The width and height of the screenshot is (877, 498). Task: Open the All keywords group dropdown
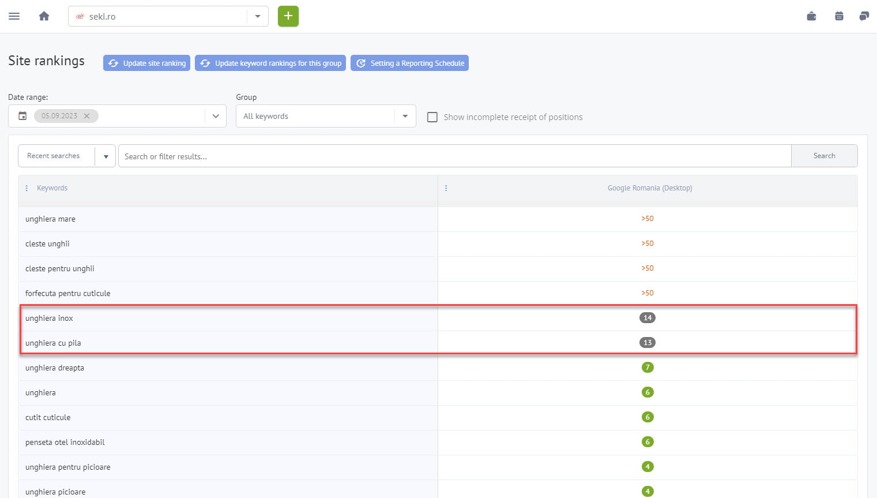point(405,116)
